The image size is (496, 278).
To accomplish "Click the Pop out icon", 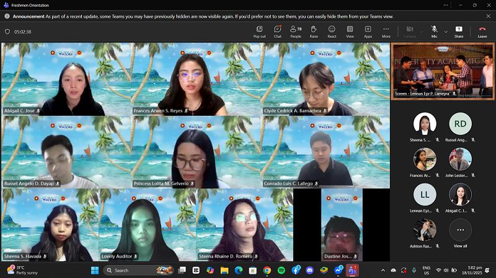I will pyautogui.click(x=259, y=31).
